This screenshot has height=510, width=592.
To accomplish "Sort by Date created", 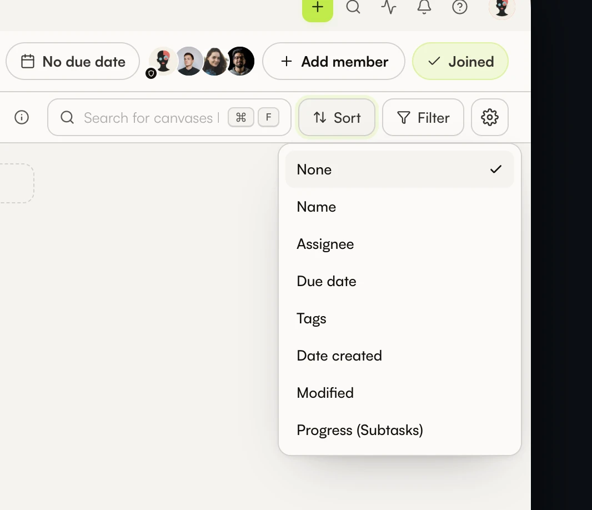I will 399,356.
